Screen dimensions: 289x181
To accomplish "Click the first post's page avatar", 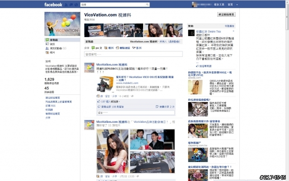I will point(89,68).
